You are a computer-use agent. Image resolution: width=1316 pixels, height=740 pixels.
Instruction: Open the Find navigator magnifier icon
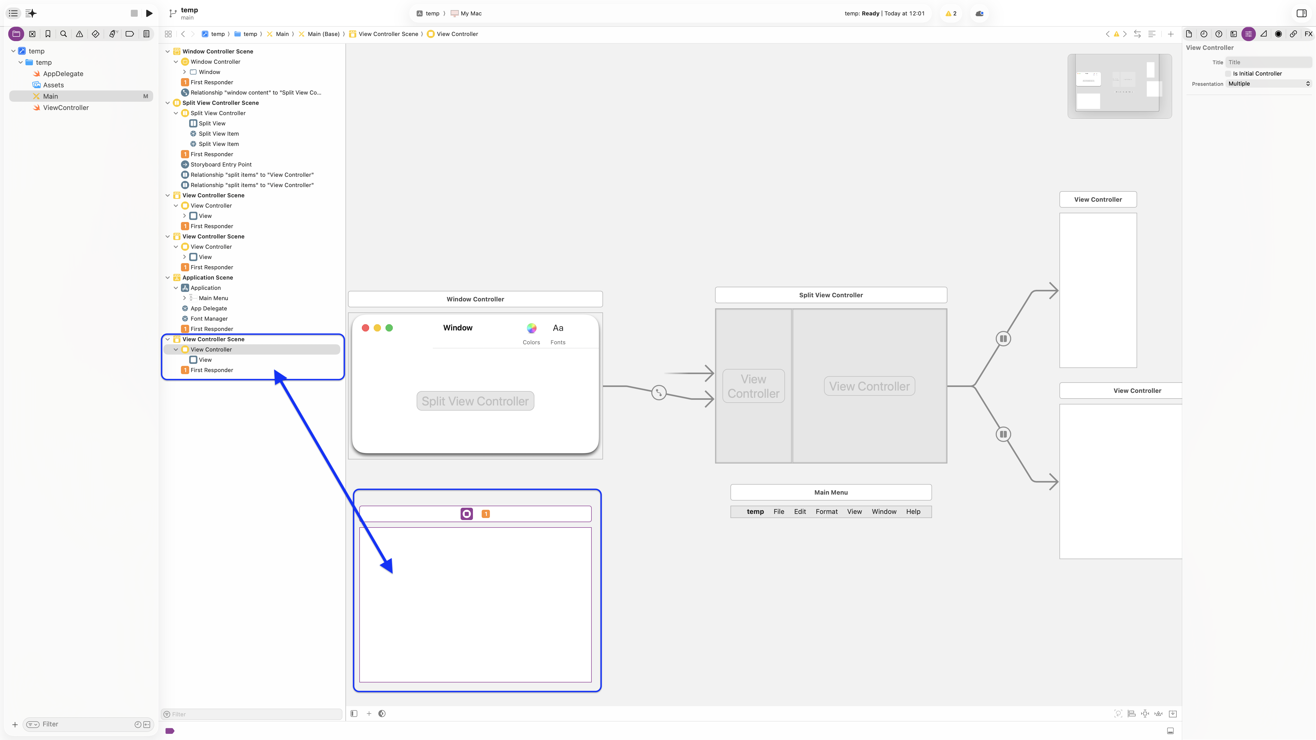63,34
